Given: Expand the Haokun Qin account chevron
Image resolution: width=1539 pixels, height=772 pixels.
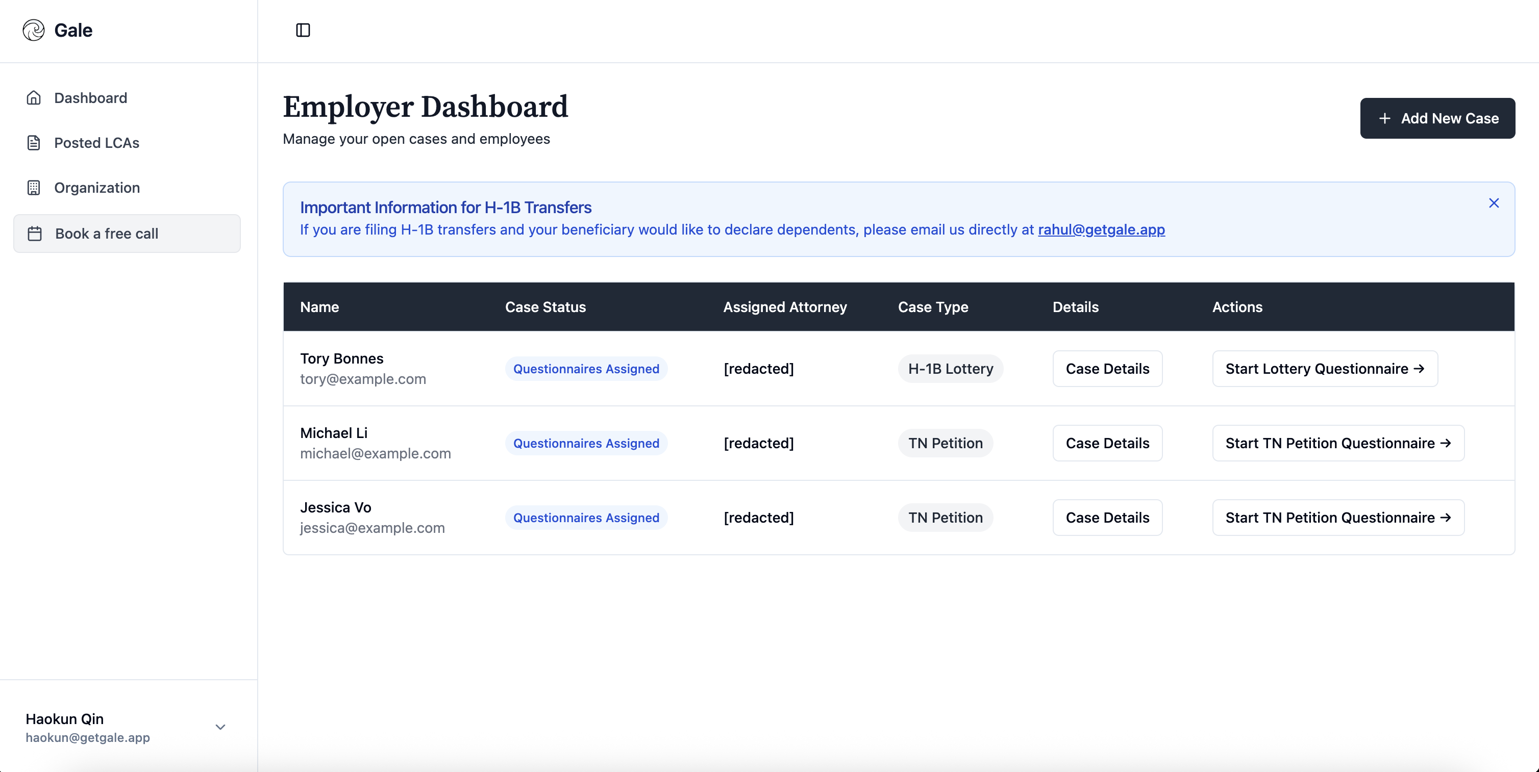Looking at the screenshot, I should pos(220,727).
